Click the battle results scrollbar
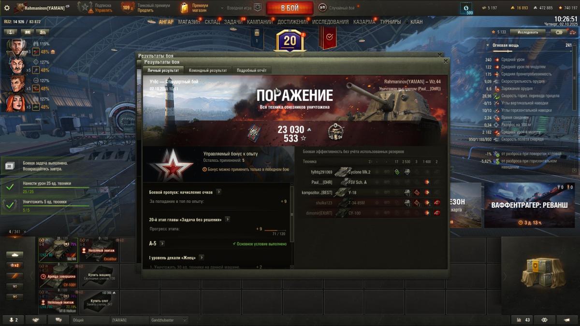Viewport: 580px width, 326px height. click(x=291, y=215)
